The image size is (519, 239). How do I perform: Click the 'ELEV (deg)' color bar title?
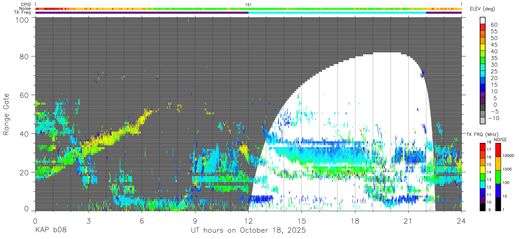482,8
